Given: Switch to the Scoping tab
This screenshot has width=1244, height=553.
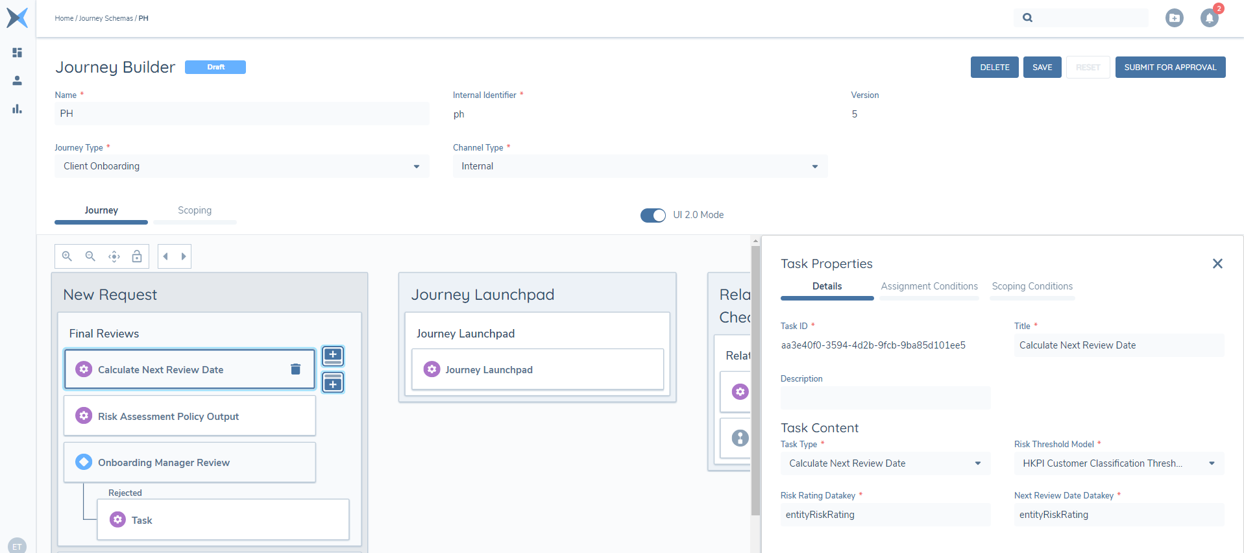Looking at the screenshot, I should point(195,211).
